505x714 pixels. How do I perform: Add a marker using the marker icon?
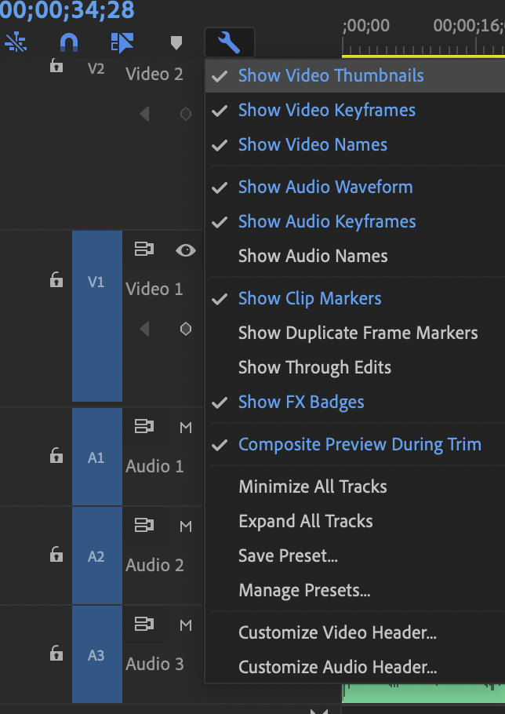click(176, 43)
